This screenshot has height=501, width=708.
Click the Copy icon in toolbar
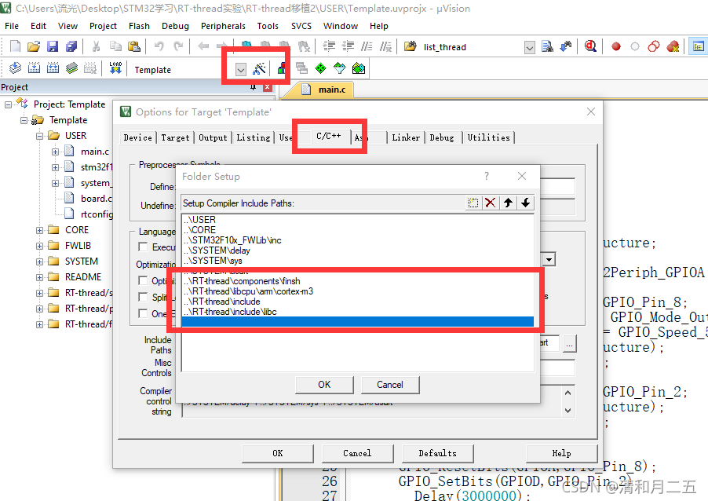[x=115, y=46]
